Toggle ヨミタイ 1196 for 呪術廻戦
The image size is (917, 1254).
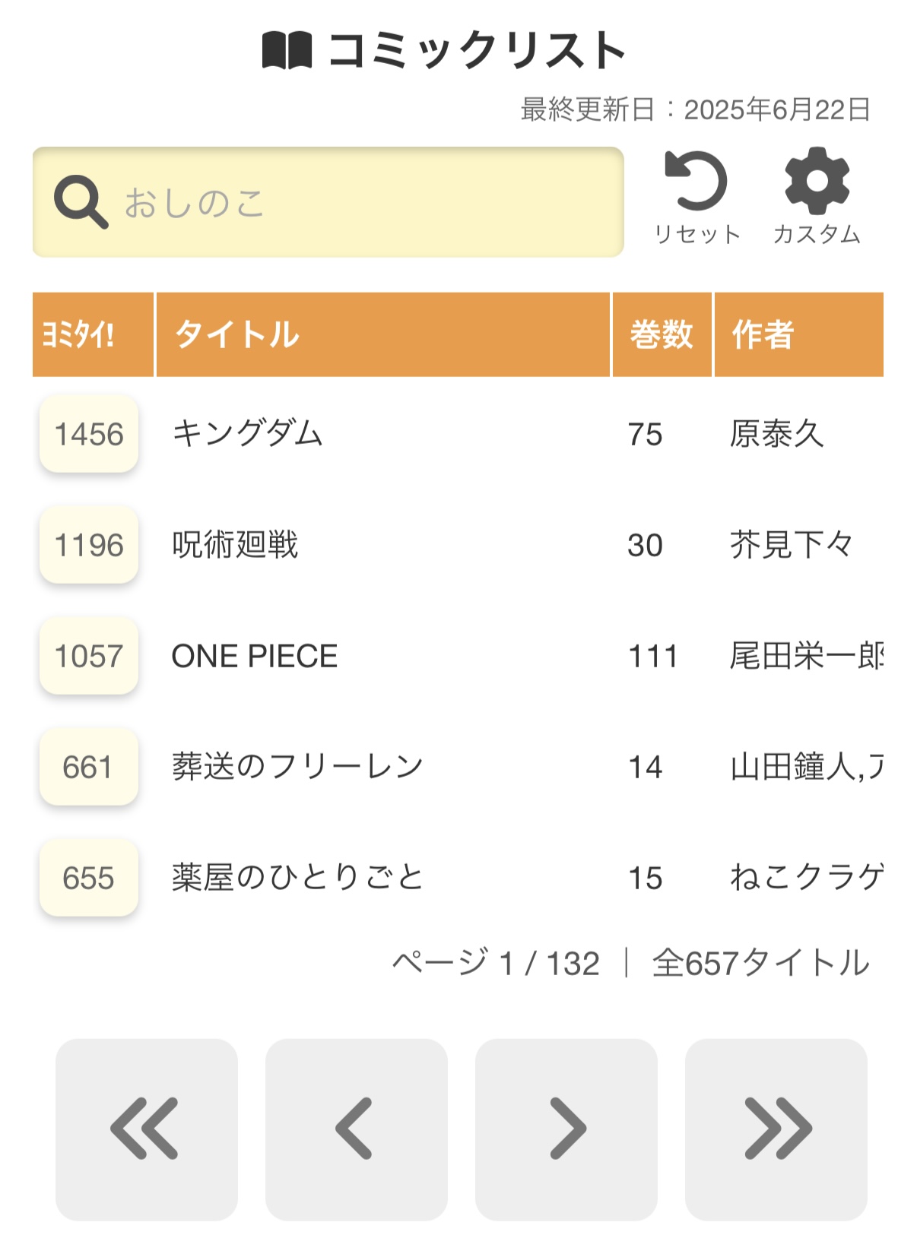point(89,545)
